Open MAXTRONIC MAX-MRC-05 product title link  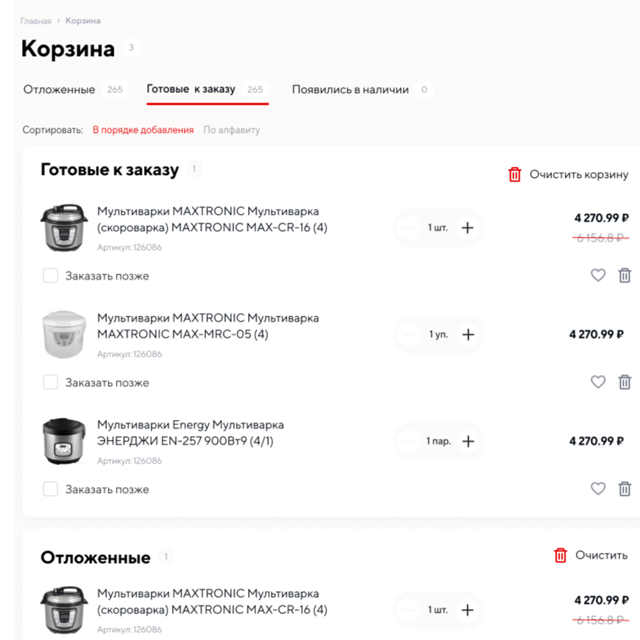coord(208,326)
